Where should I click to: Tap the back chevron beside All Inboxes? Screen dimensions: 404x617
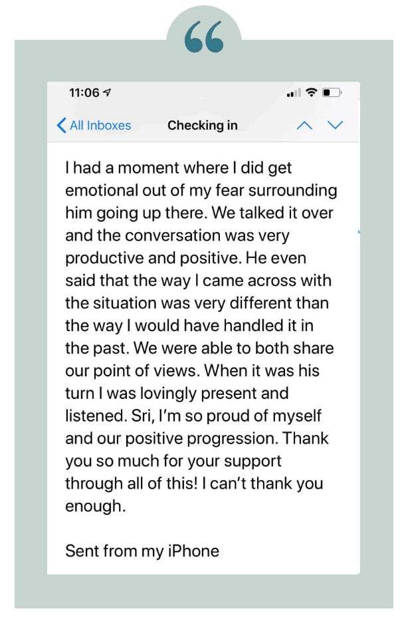(62, 125)
